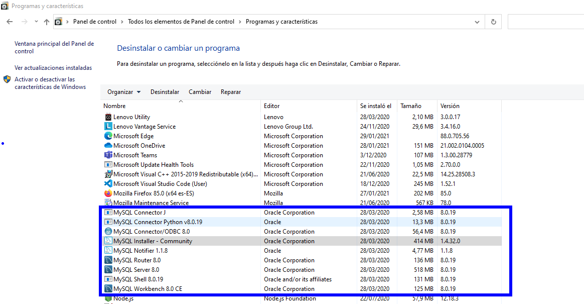Expand the address bar history dropdown
584x304 pixels.
tap(477, 22)
